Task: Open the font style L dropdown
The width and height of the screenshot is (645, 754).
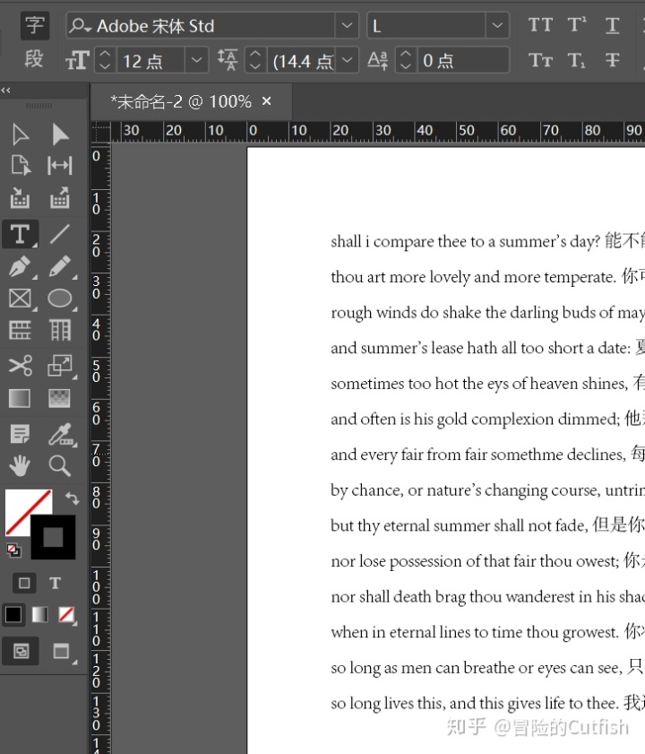Action: [497, 25]
